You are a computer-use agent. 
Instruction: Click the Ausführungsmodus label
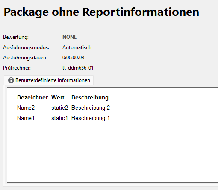[x=26, y=47]
